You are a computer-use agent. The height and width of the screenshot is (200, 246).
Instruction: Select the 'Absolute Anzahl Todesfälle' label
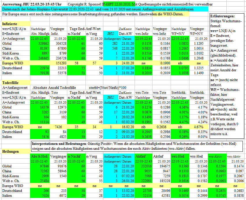click(x=54, y=87)
